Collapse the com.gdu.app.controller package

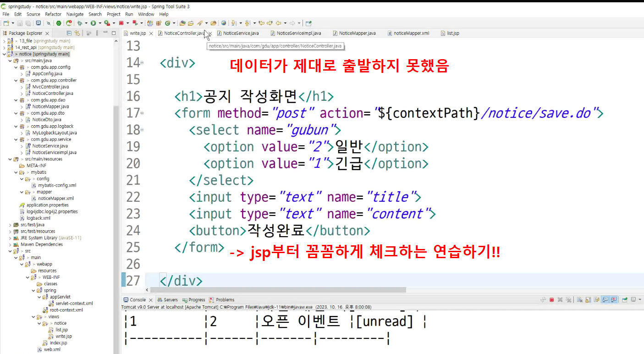coord(16,80)
